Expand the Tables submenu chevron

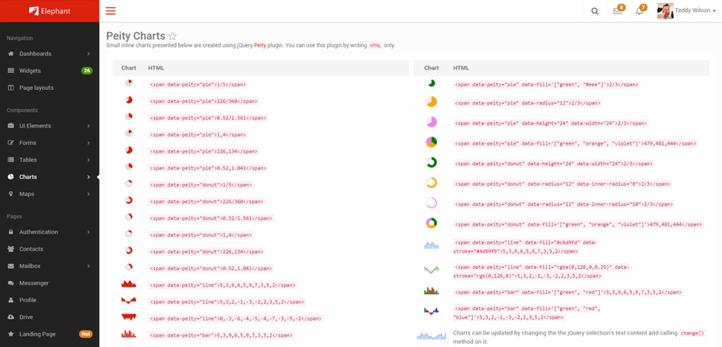[x=88, y=160]
